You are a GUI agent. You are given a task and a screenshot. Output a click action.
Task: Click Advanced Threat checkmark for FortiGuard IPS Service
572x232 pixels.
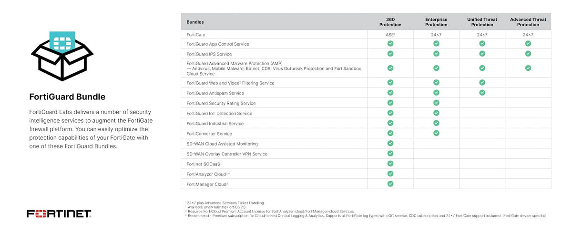coord(528,54)
